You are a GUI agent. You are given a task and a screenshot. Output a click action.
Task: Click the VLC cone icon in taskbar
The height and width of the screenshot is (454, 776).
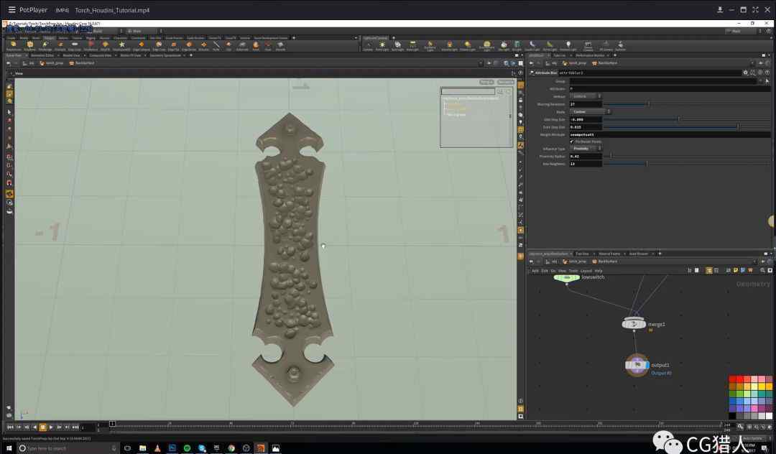[157, 448]
